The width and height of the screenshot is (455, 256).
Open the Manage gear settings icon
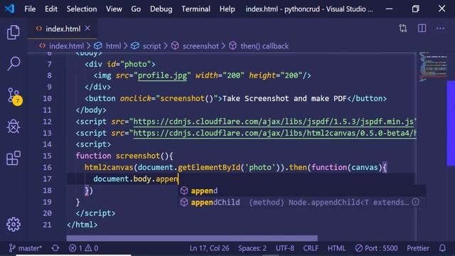coord(14,224)
